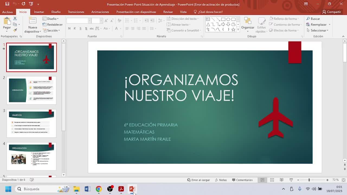Start slideshow from status bar icon
This screenshot has height=195, width=347.
click(291, 180)
